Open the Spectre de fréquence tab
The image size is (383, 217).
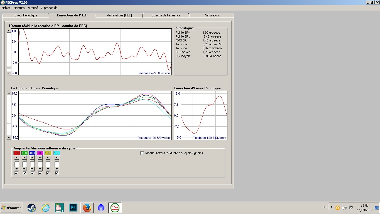pos(166,15)
